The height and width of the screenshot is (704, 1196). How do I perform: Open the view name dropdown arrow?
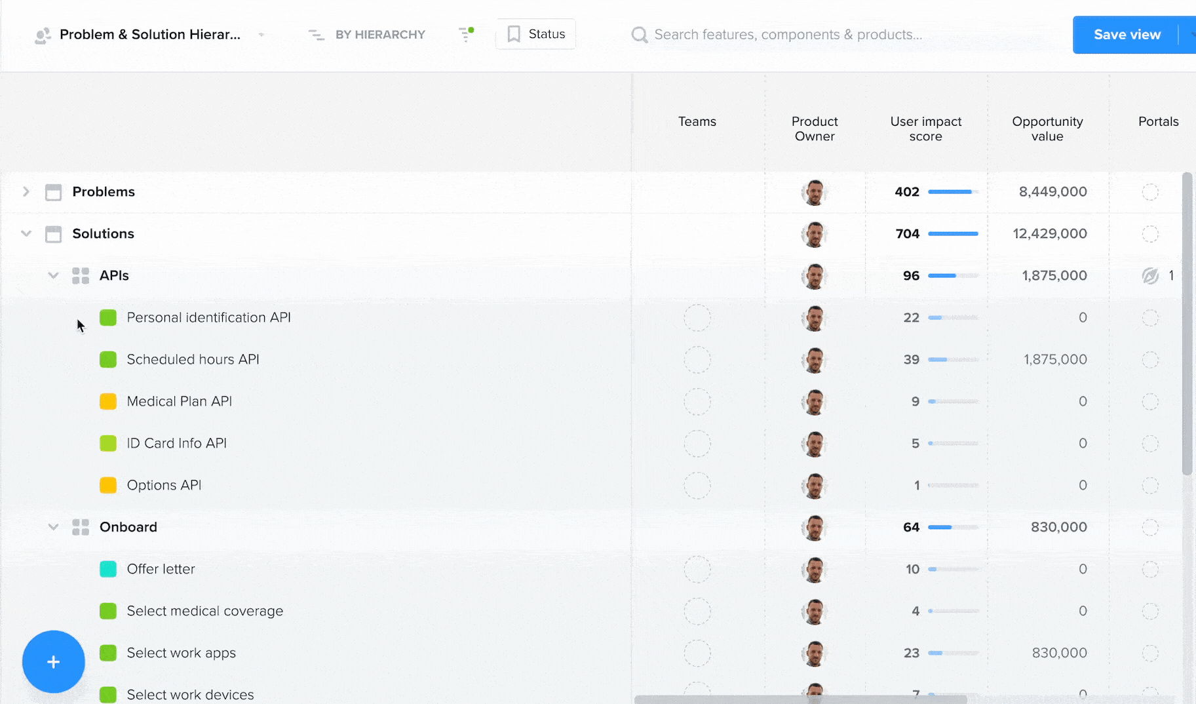(x=261, y=35)
